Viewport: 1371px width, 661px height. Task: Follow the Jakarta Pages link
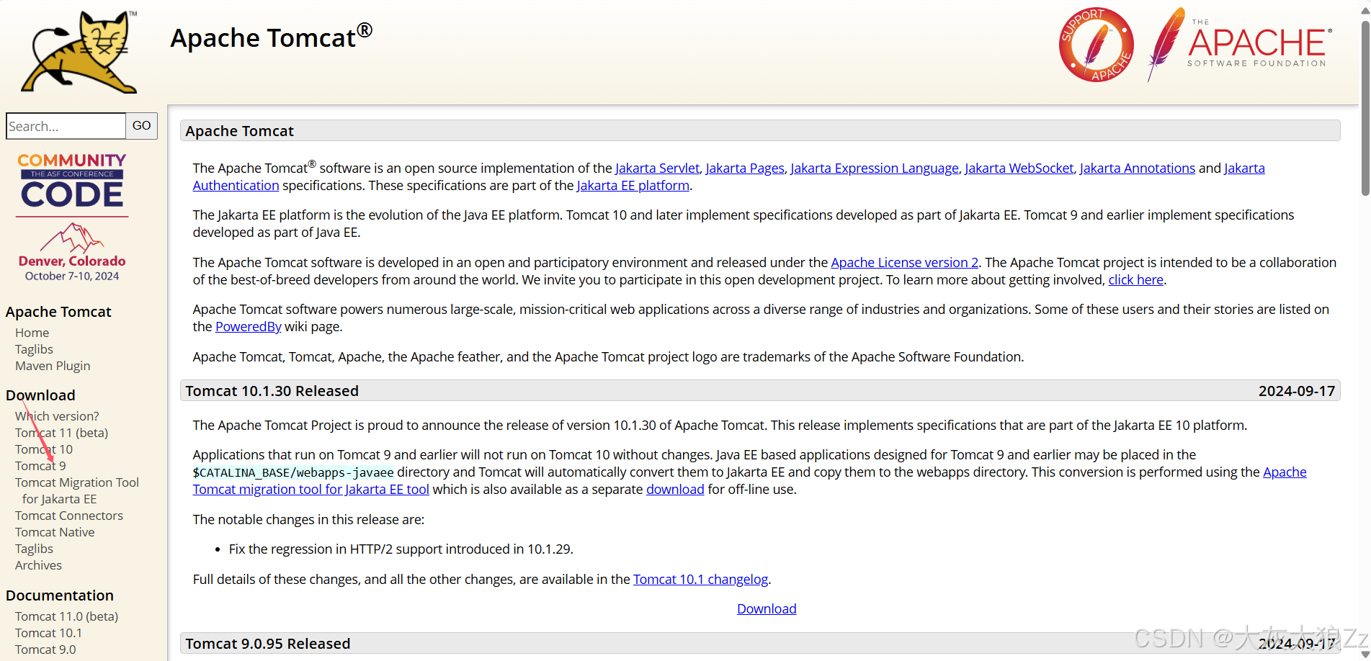[745, 168]
